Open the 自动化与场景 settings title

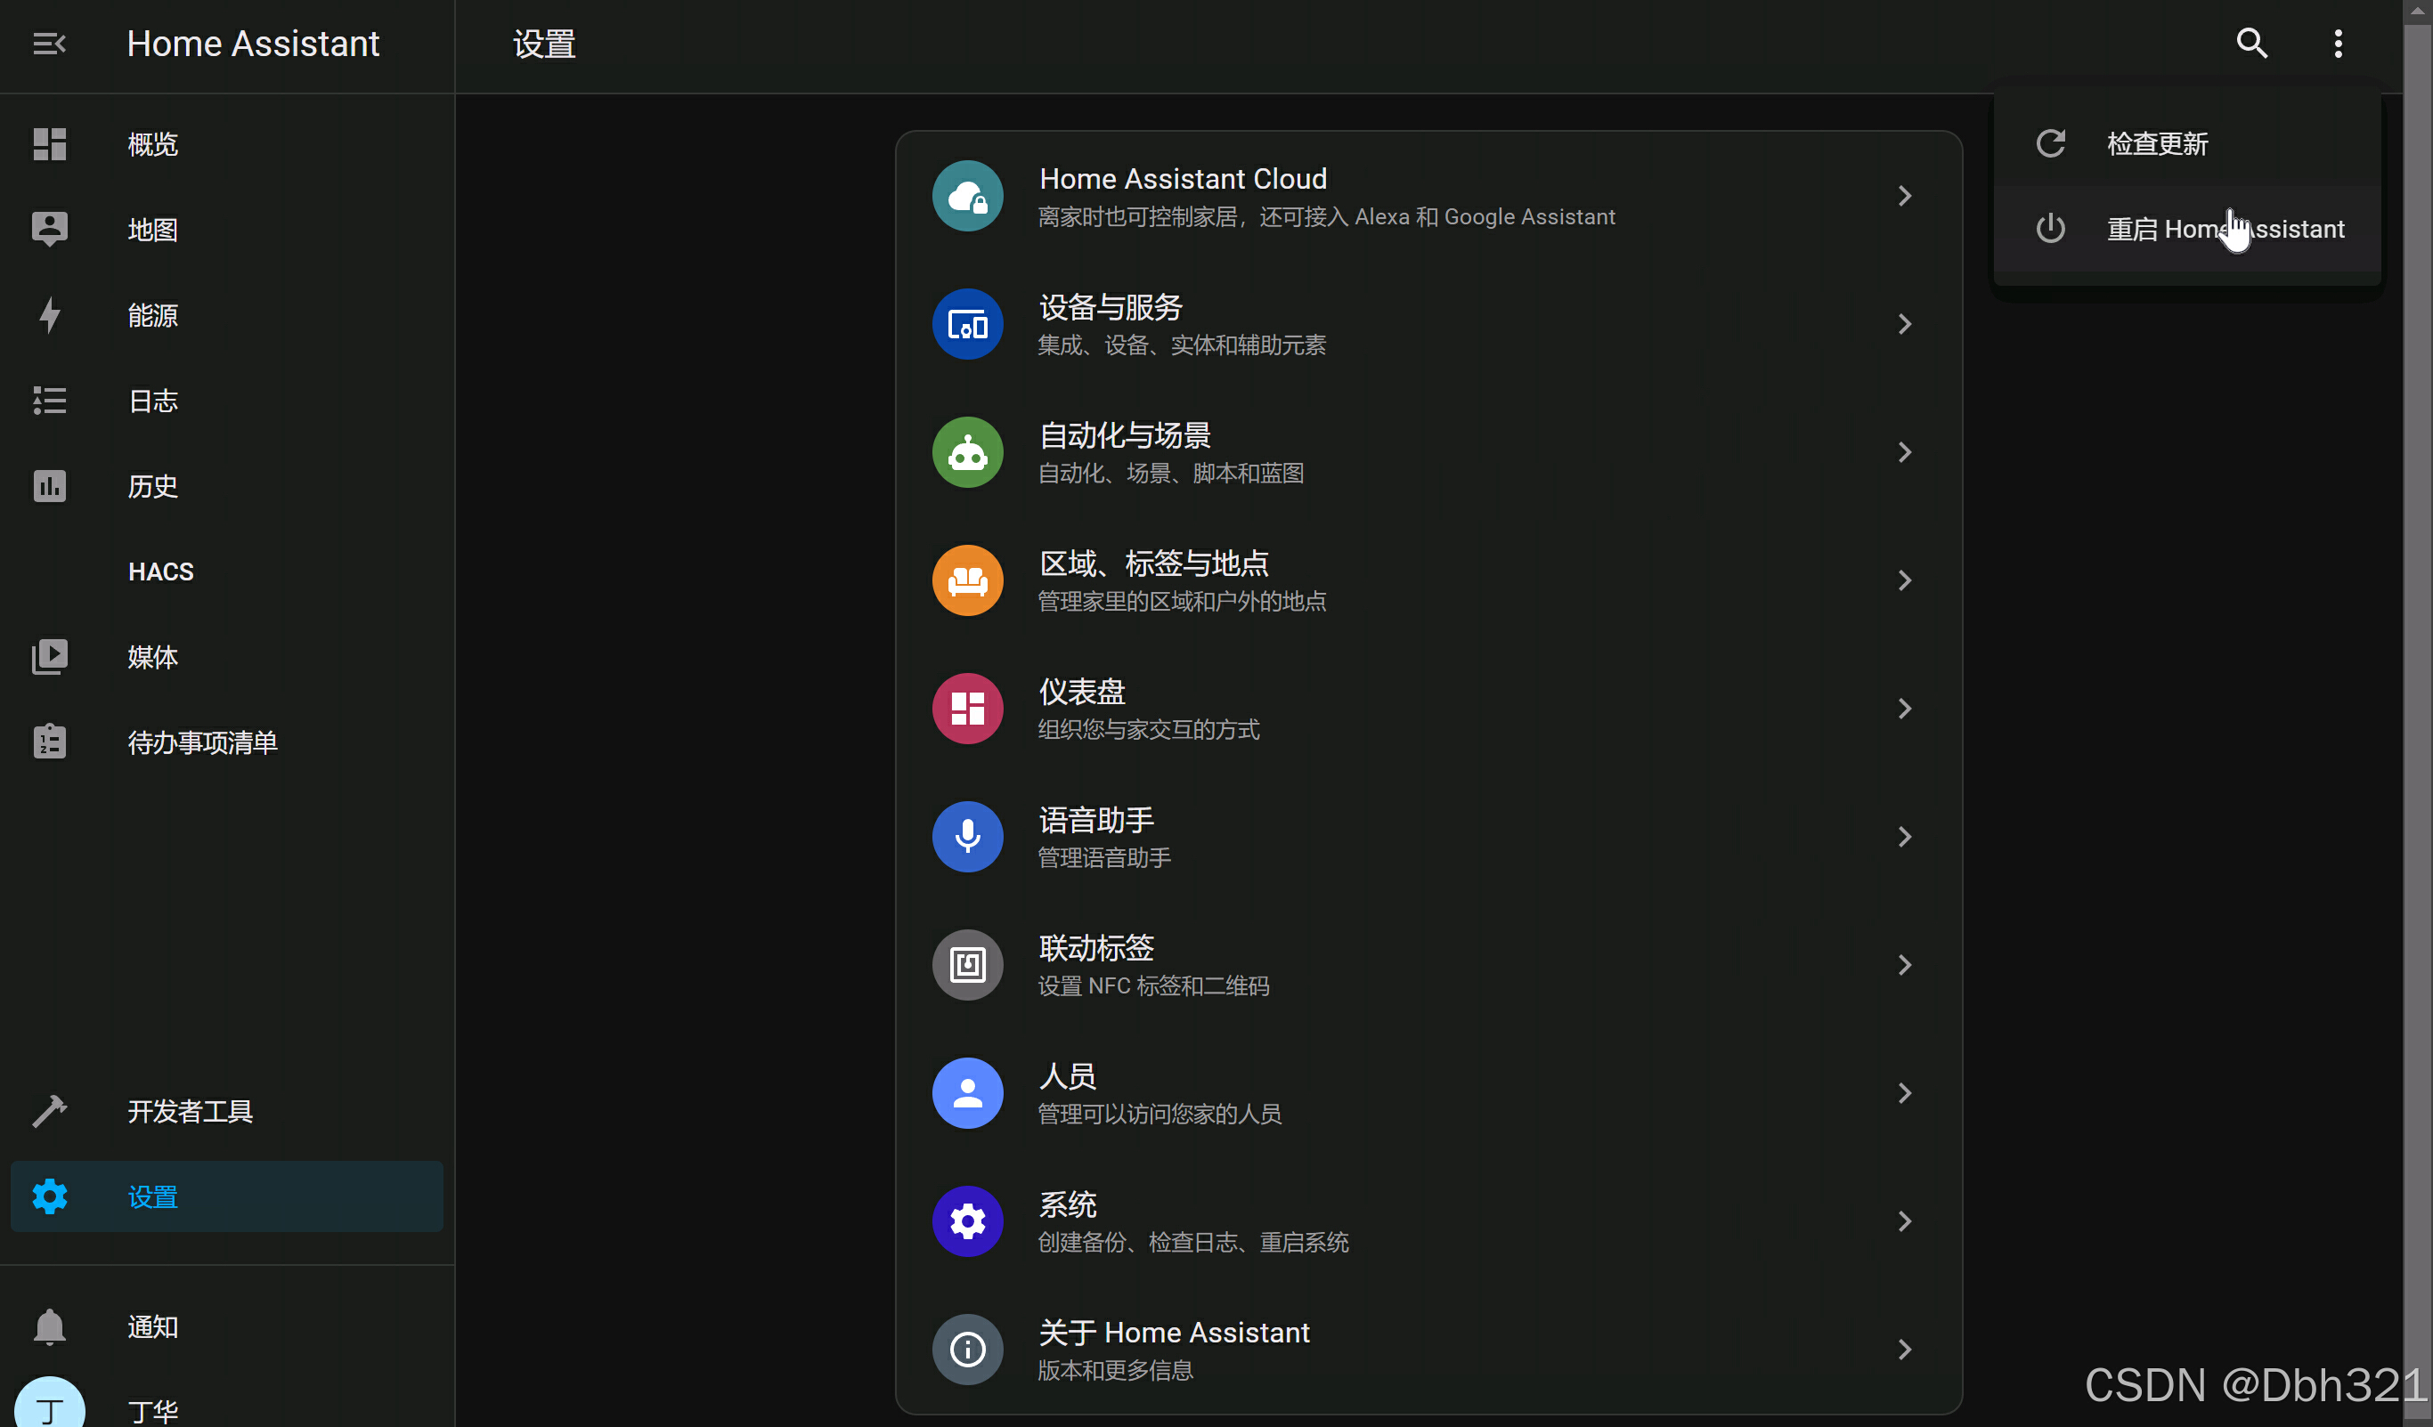1125,436
